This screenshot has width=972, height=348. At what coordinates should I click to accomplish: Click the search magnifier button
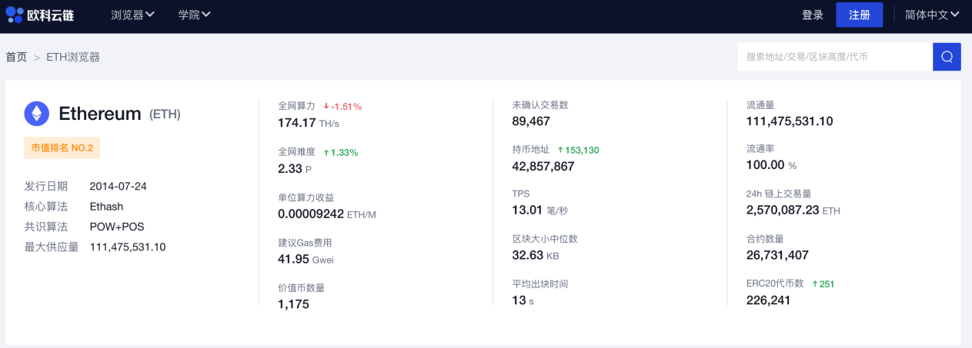pos(947,57)
